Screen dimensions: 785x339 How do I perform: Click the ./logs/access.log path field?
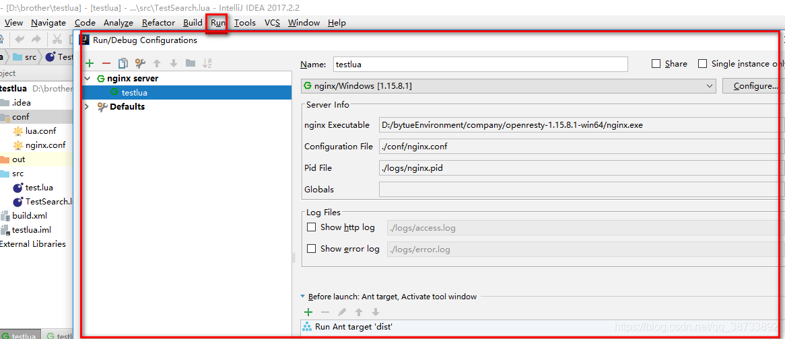(586, 228)
